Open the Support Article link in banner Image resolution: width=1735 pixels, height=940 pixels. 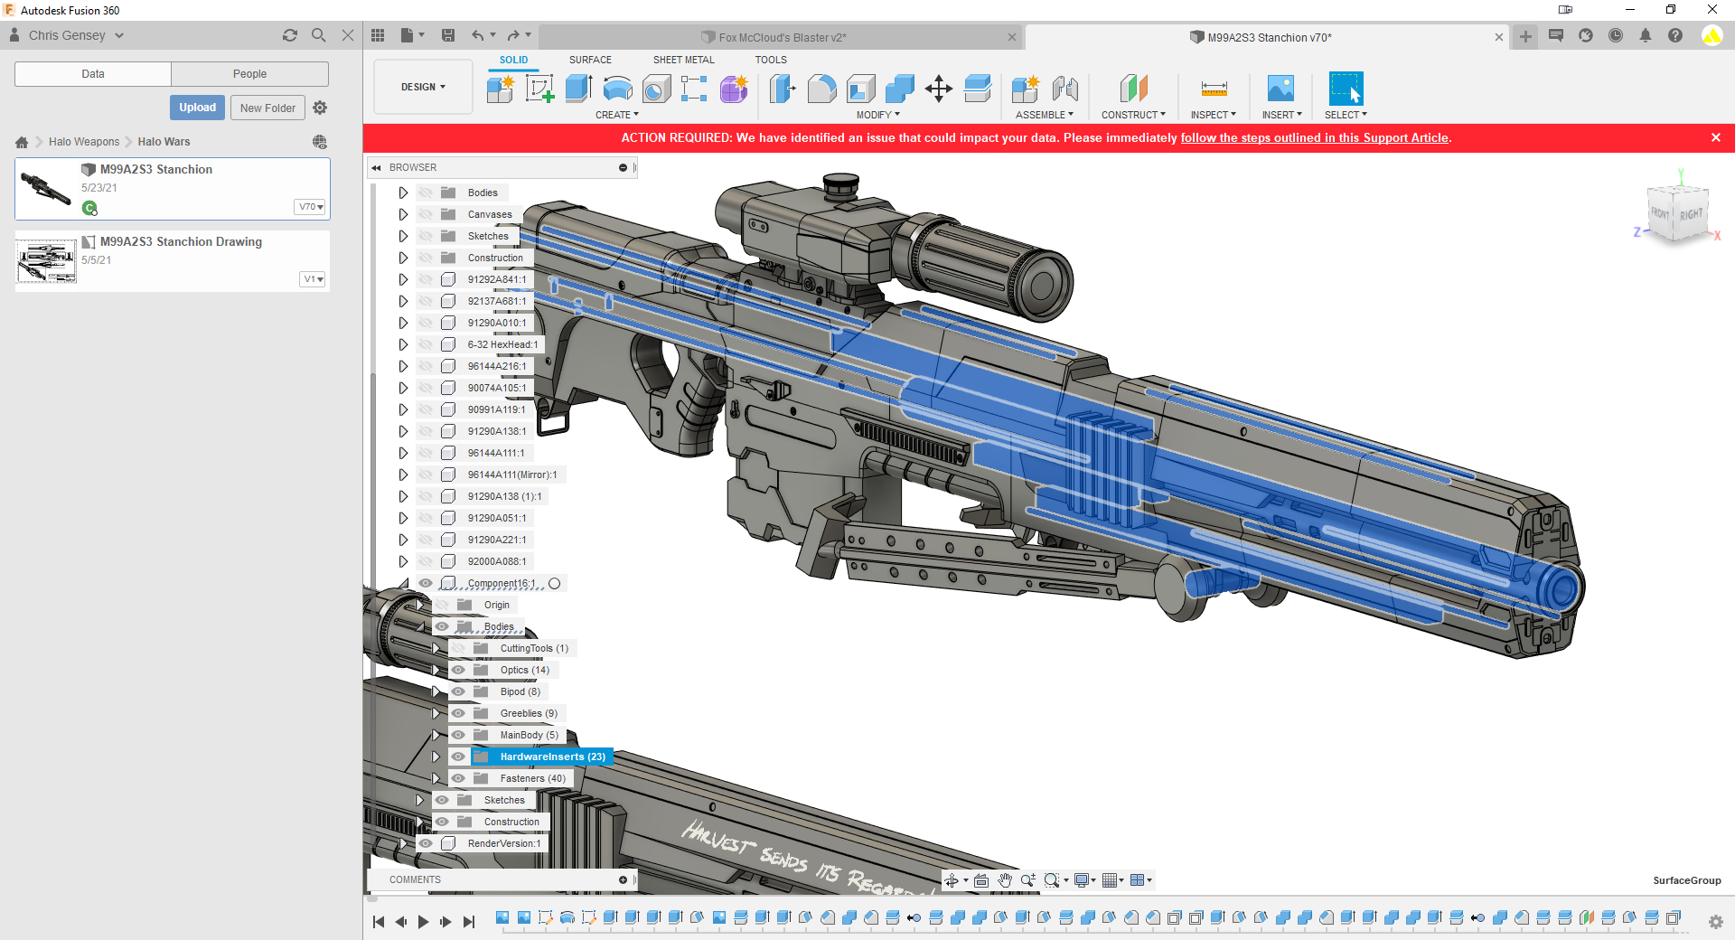(x=1314, y=137)
